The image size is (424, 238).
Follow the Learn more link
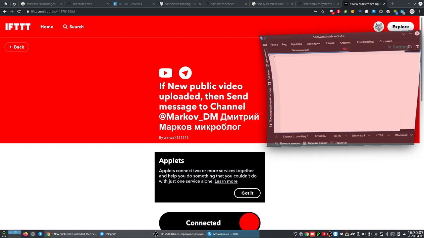(226, 181)
